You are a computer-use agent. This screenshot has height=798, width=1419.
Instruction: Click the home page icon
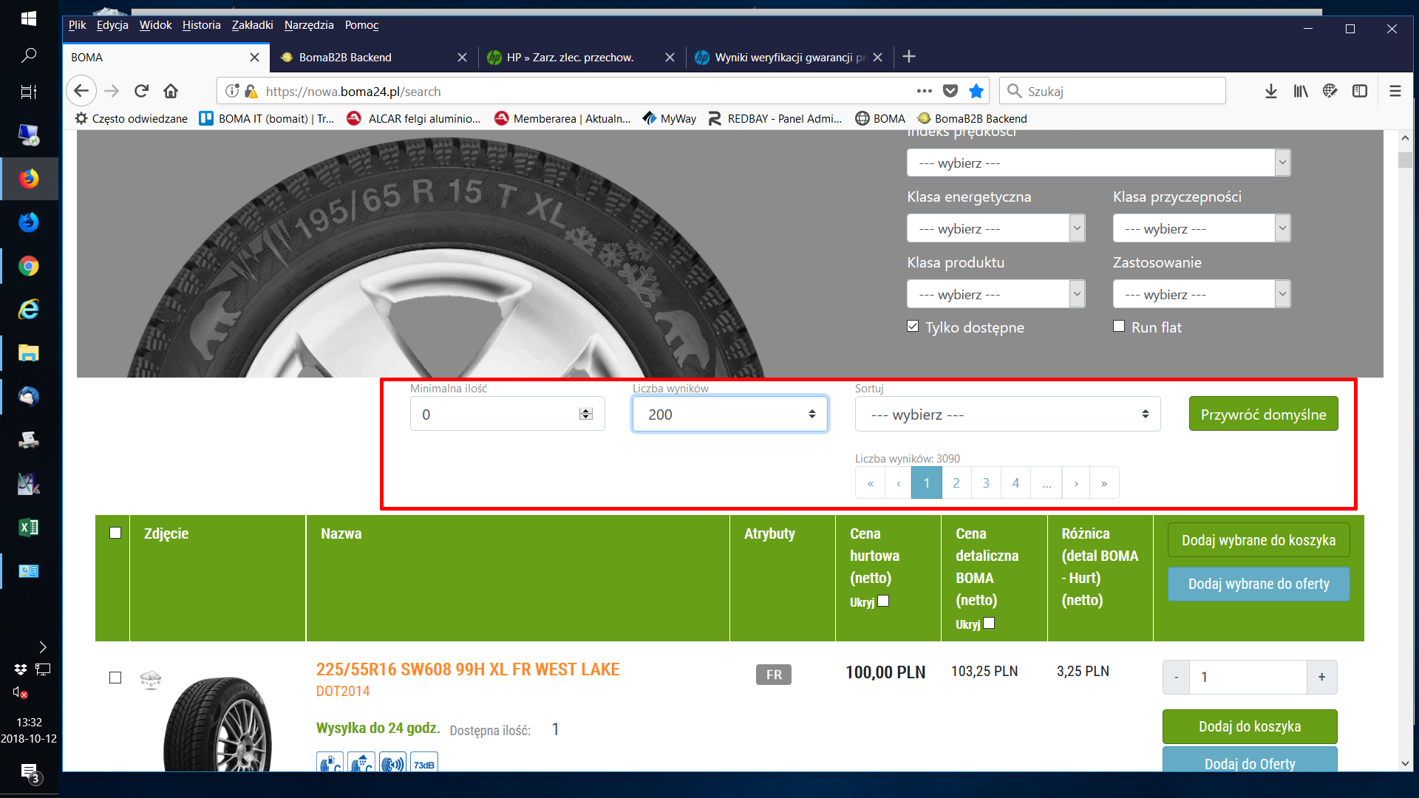tap(171, 91)
